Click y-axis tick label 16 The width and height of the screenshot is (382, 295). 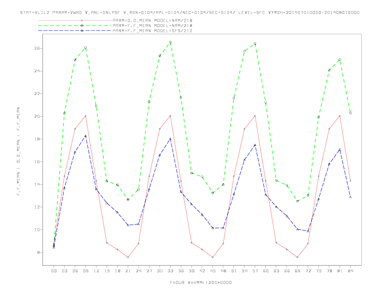37,161
